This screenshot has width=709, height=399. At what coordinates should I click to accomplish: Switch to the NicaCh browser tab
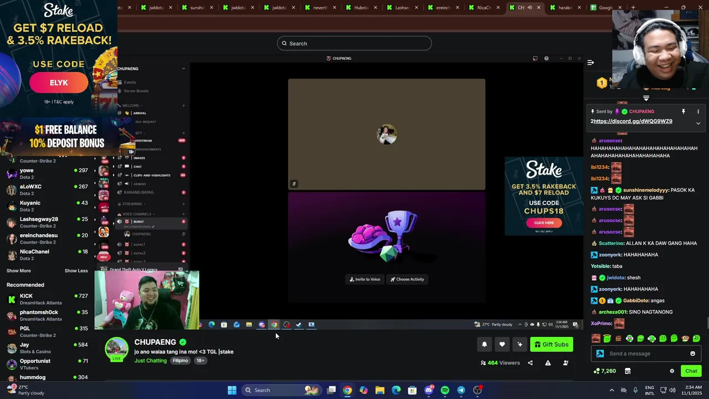(x=484, y=8)
